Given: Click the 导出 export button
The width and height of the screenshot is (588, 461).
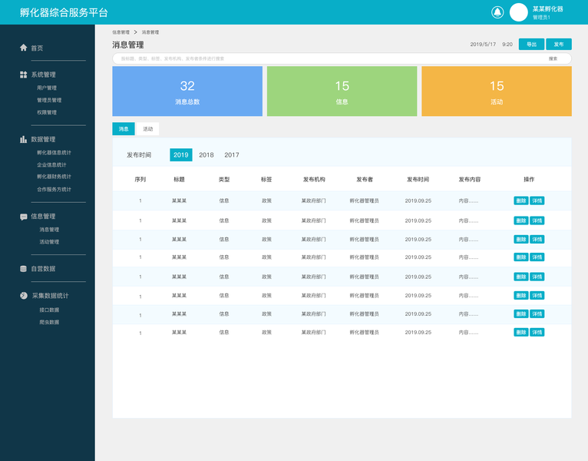Looking at the screenshot, I should (x=531, y=45).
